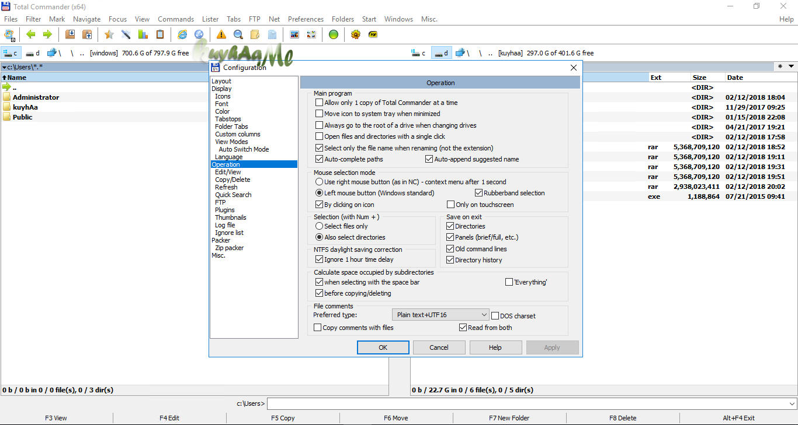This screenshot has width=798, height=425.
Task: Switch to thumbnails with the grid icon
Action: point(311,34)
